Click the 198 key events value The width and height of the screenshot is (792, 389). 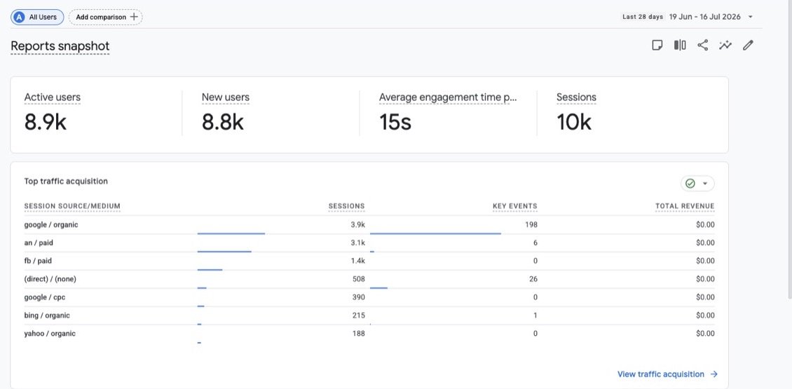click(531, 225)
